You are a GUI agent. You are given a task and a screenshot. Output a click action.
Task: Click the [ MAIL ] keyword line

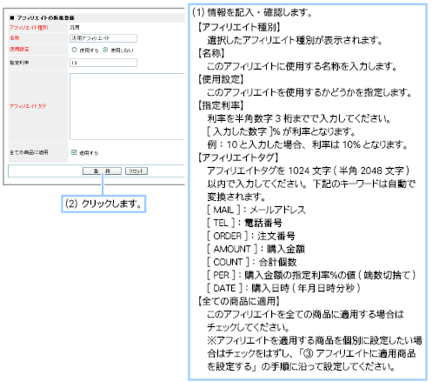click(256, 210)
